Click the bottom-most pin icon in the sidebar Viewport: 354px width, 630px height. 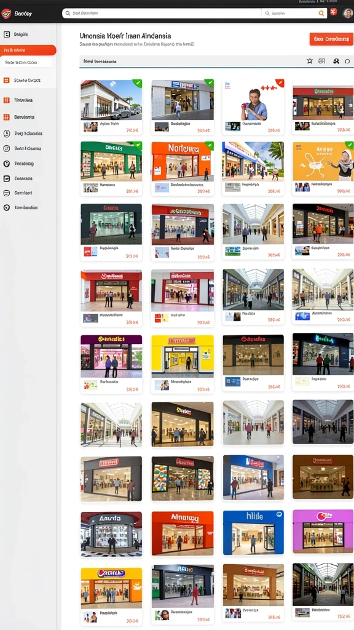(6, 208)
